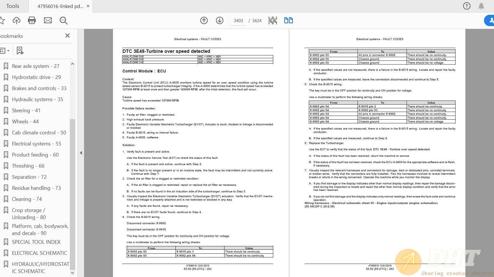The image size is (494, 277).
Task: Open bookmark Wheels - 44
Action: (x=25, y=122)
